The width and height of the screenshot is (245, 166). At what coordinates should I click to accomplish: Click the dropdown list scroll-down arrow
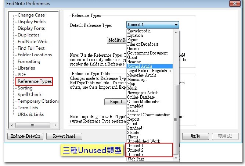(176, 158)
